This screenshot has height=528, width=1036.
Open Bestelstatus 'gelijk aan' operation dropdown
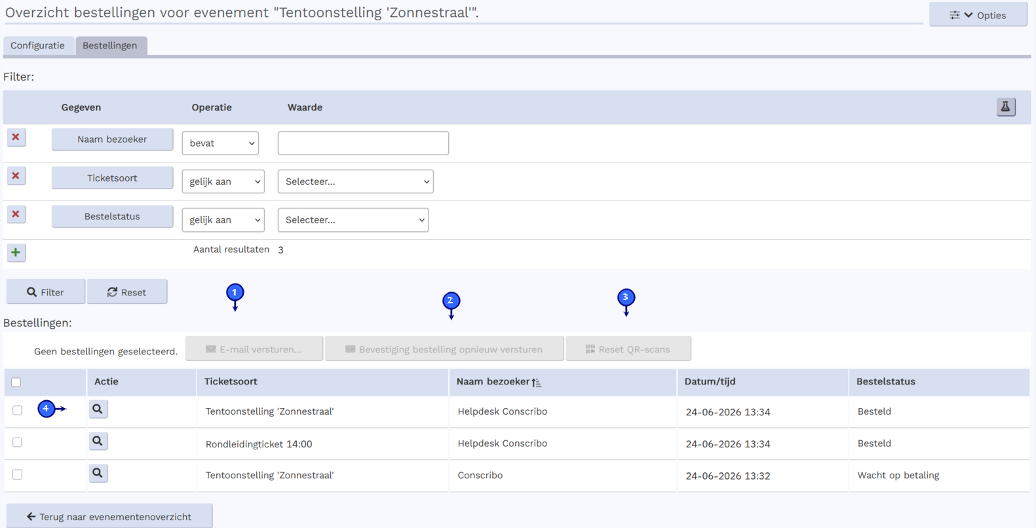pos(223,220)
